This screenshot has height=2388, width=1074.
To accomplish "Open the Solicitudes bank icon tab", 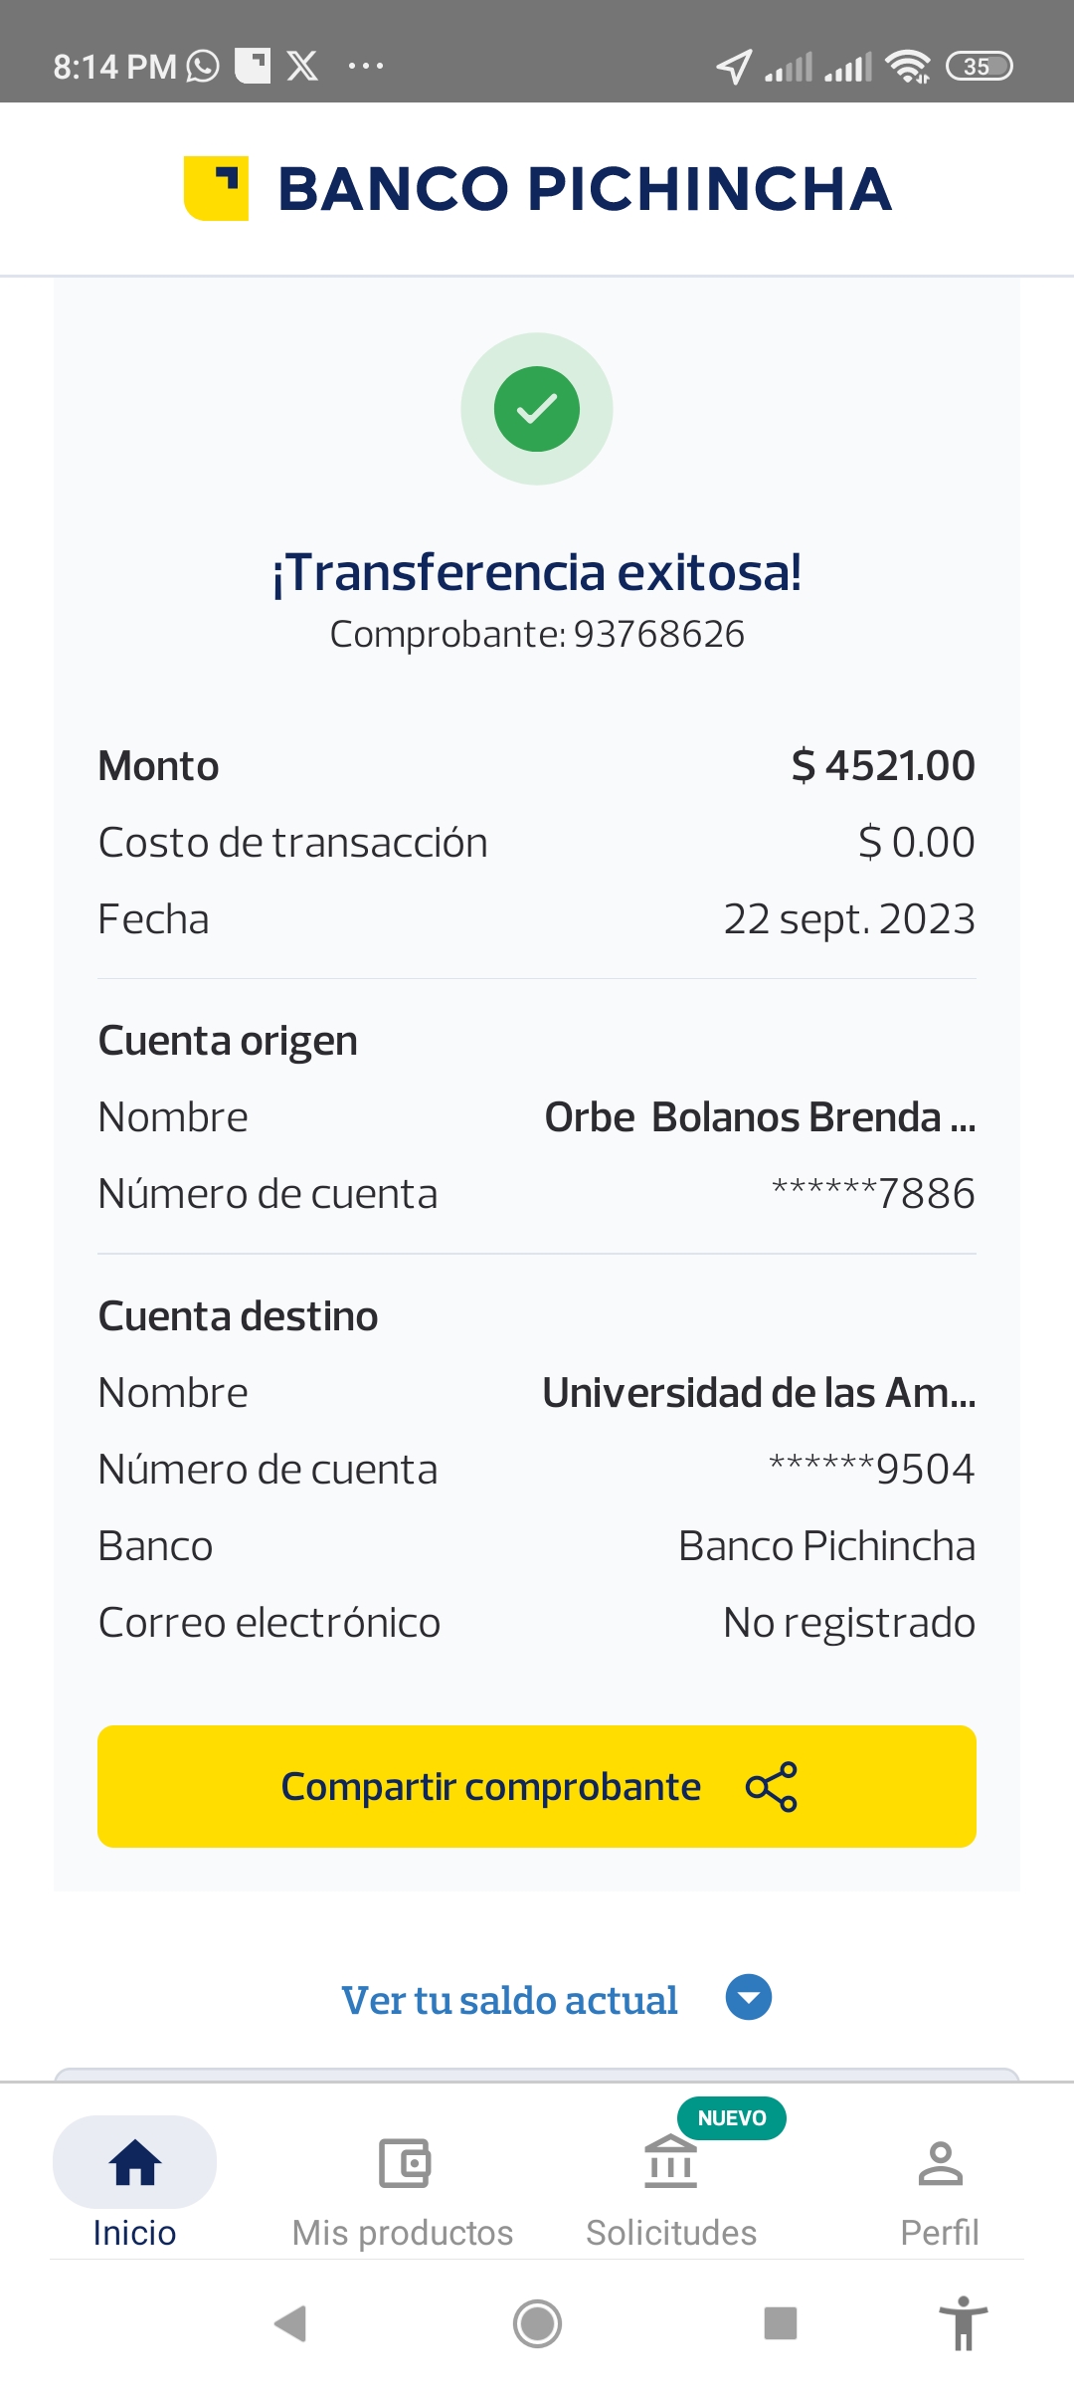I will [x=671, y=2181].
